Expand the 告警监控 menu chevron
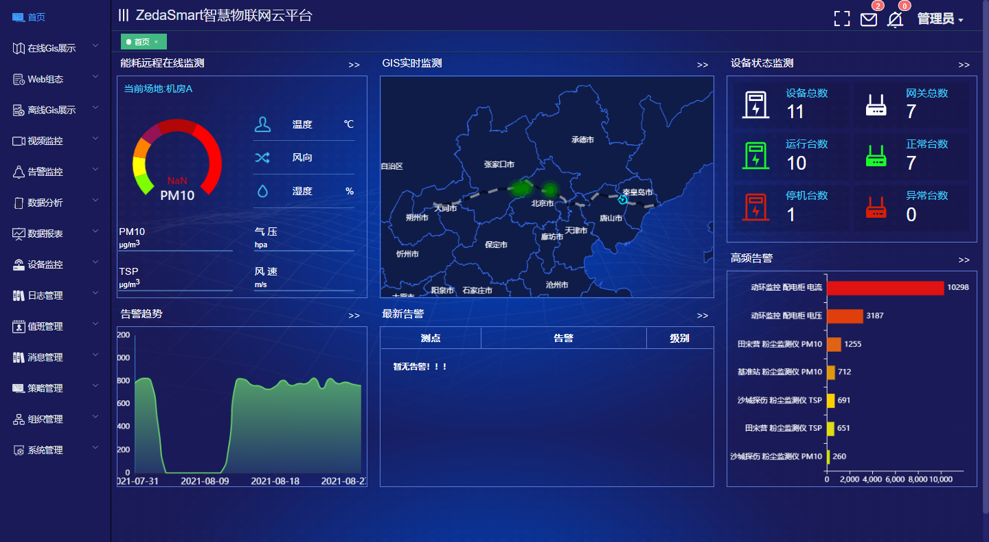This screenshot has height=542, width=989. (x=95, y=170)
